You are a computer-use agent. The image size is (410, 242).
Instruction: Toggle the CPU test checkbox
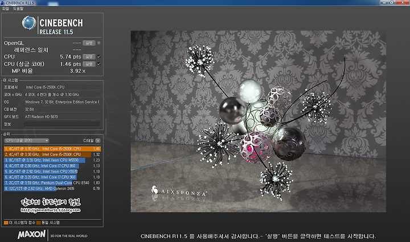[99, 57]
